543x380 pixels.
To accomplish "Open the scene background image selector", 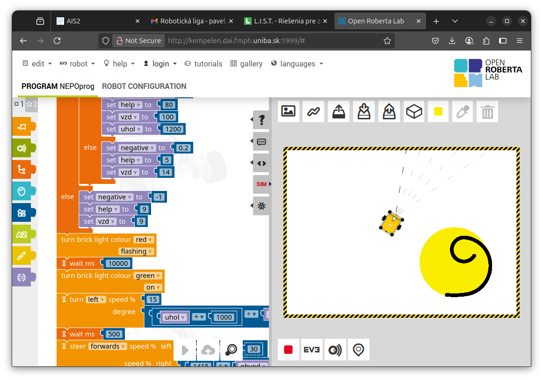I will point(288,111).
